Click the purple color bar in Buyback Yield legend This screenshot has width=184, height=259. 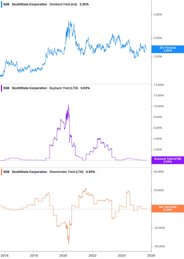point(2,88)
